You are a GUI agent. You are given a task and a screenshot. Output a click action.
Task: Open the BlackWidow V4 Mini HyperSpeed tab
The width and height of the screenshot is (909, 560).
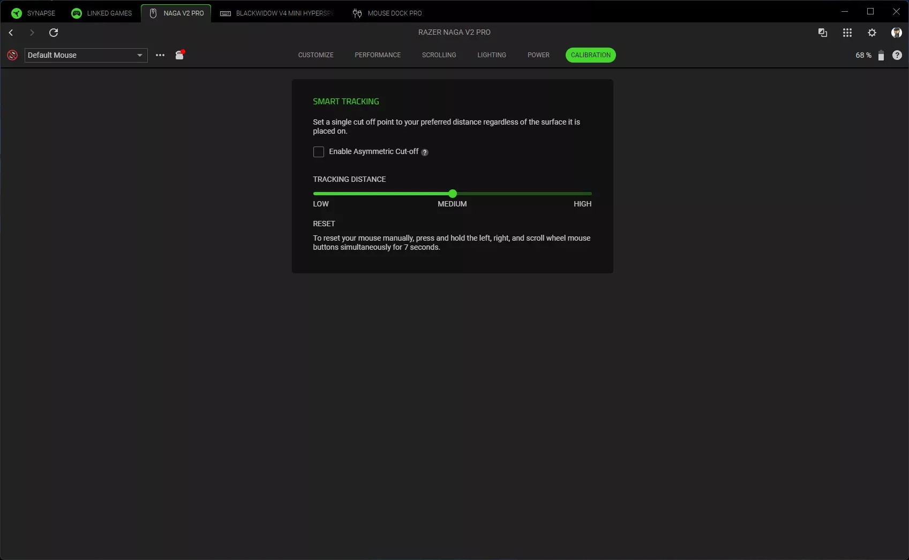pyautogui.click(x=277, y=13)
